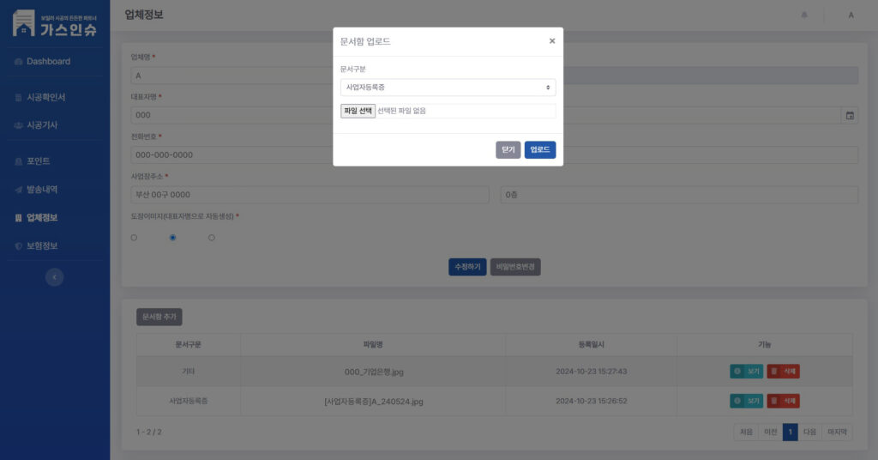Close the 문서함 업로드 dialog with X
The height and width of the screenshot is (460, 878).
click(551, 40)
